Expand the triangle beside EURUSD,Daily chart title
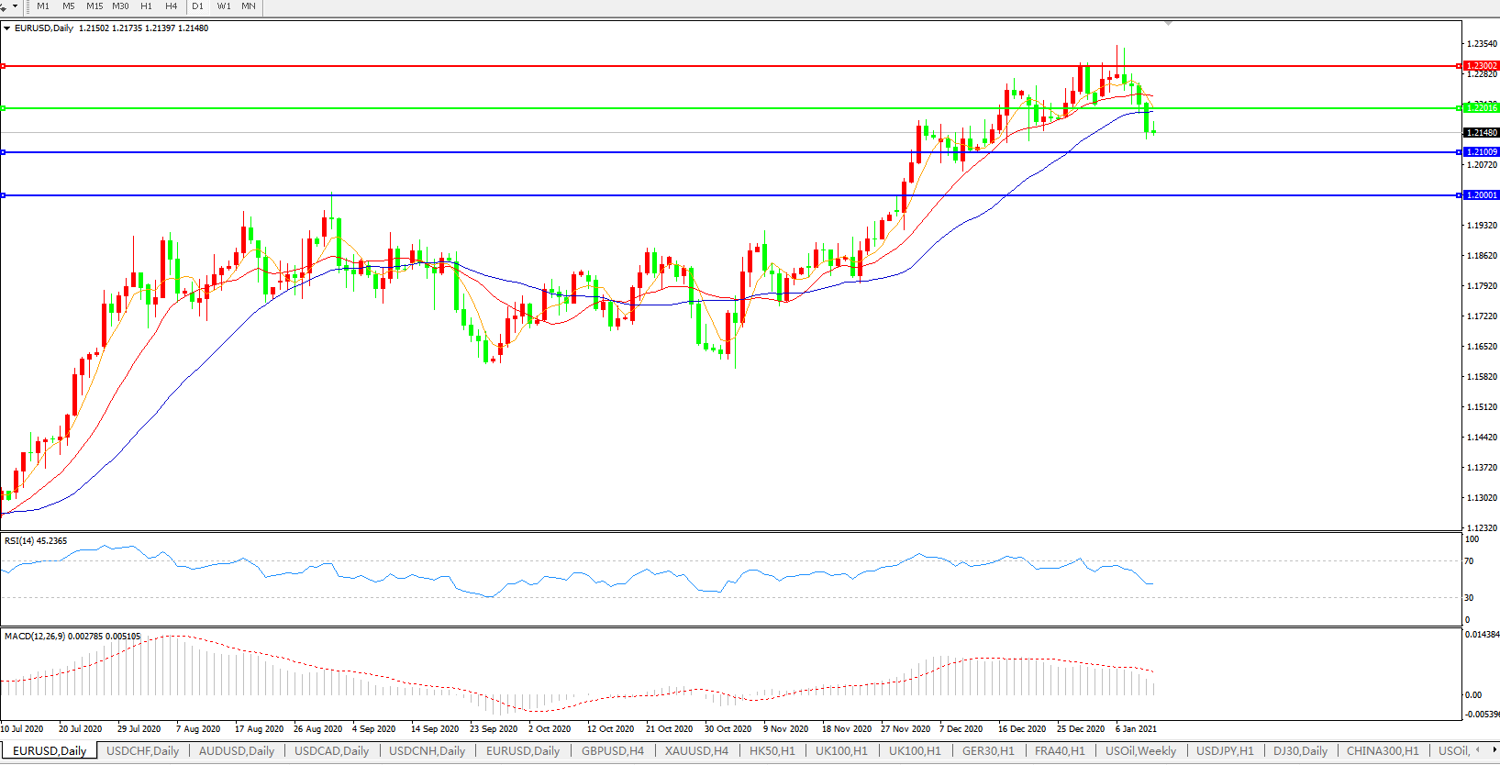The width and height of the screenshot is (1500, 765). pos(7,28)
